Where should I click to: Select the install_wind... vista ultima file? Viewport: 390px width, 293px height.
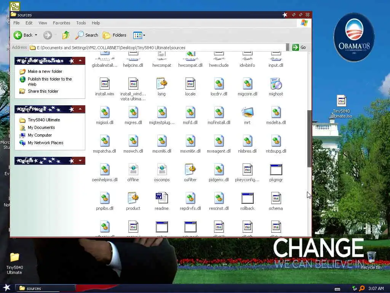133,84
